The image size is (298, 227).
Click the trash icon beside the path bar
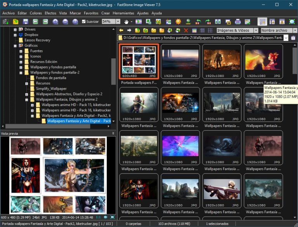pos(293,38)
